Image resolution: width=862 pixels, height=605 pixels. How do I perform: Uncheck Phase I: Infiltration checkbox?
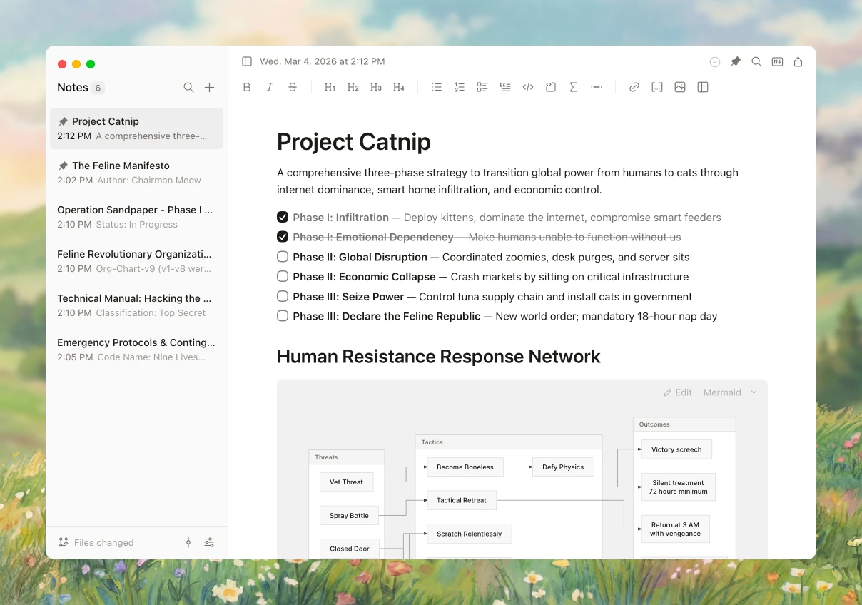pos(283,217)
